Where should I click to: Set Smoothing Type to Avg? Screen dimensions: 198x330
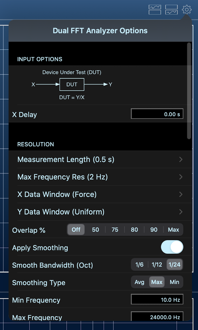coord(140,282)
